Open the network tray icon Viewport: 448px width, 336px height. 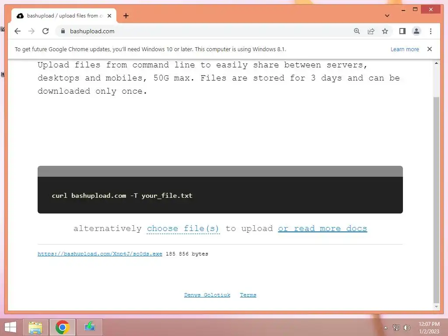point(396,327)
